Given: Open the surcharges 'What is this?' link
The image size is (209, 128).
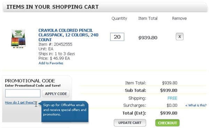Looking at the screenshot, I should pos(196,105).
